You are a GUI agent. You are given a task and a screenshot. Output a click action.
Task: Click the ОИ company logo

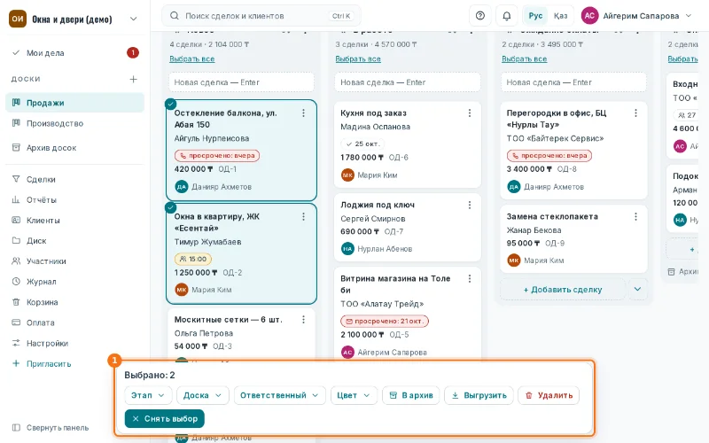18,19
